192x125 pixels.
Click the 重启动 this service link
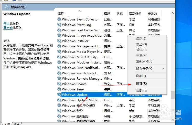(8, 28)
